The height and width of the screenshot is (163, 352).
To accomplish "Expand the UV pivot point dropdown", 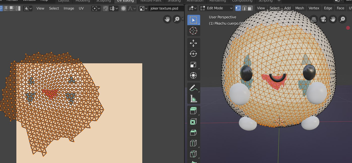I will tap(96, 9).
